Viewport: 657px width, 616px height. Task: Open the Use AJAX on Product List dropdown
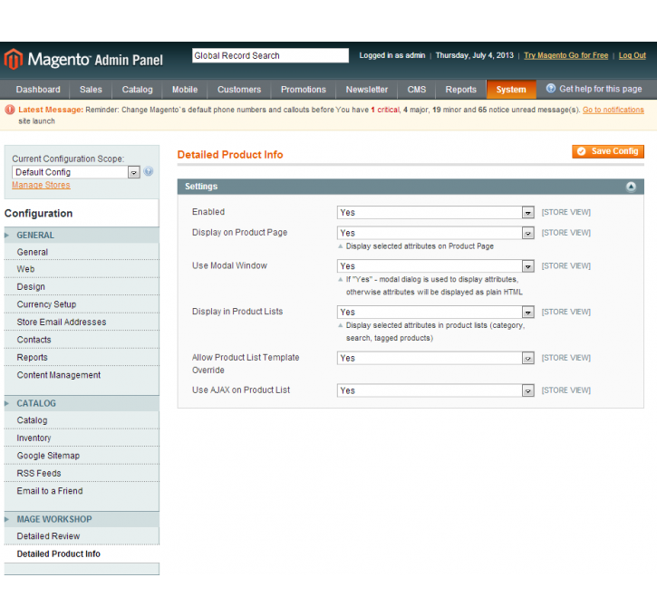pyautogui.click(x=435, y=390)
